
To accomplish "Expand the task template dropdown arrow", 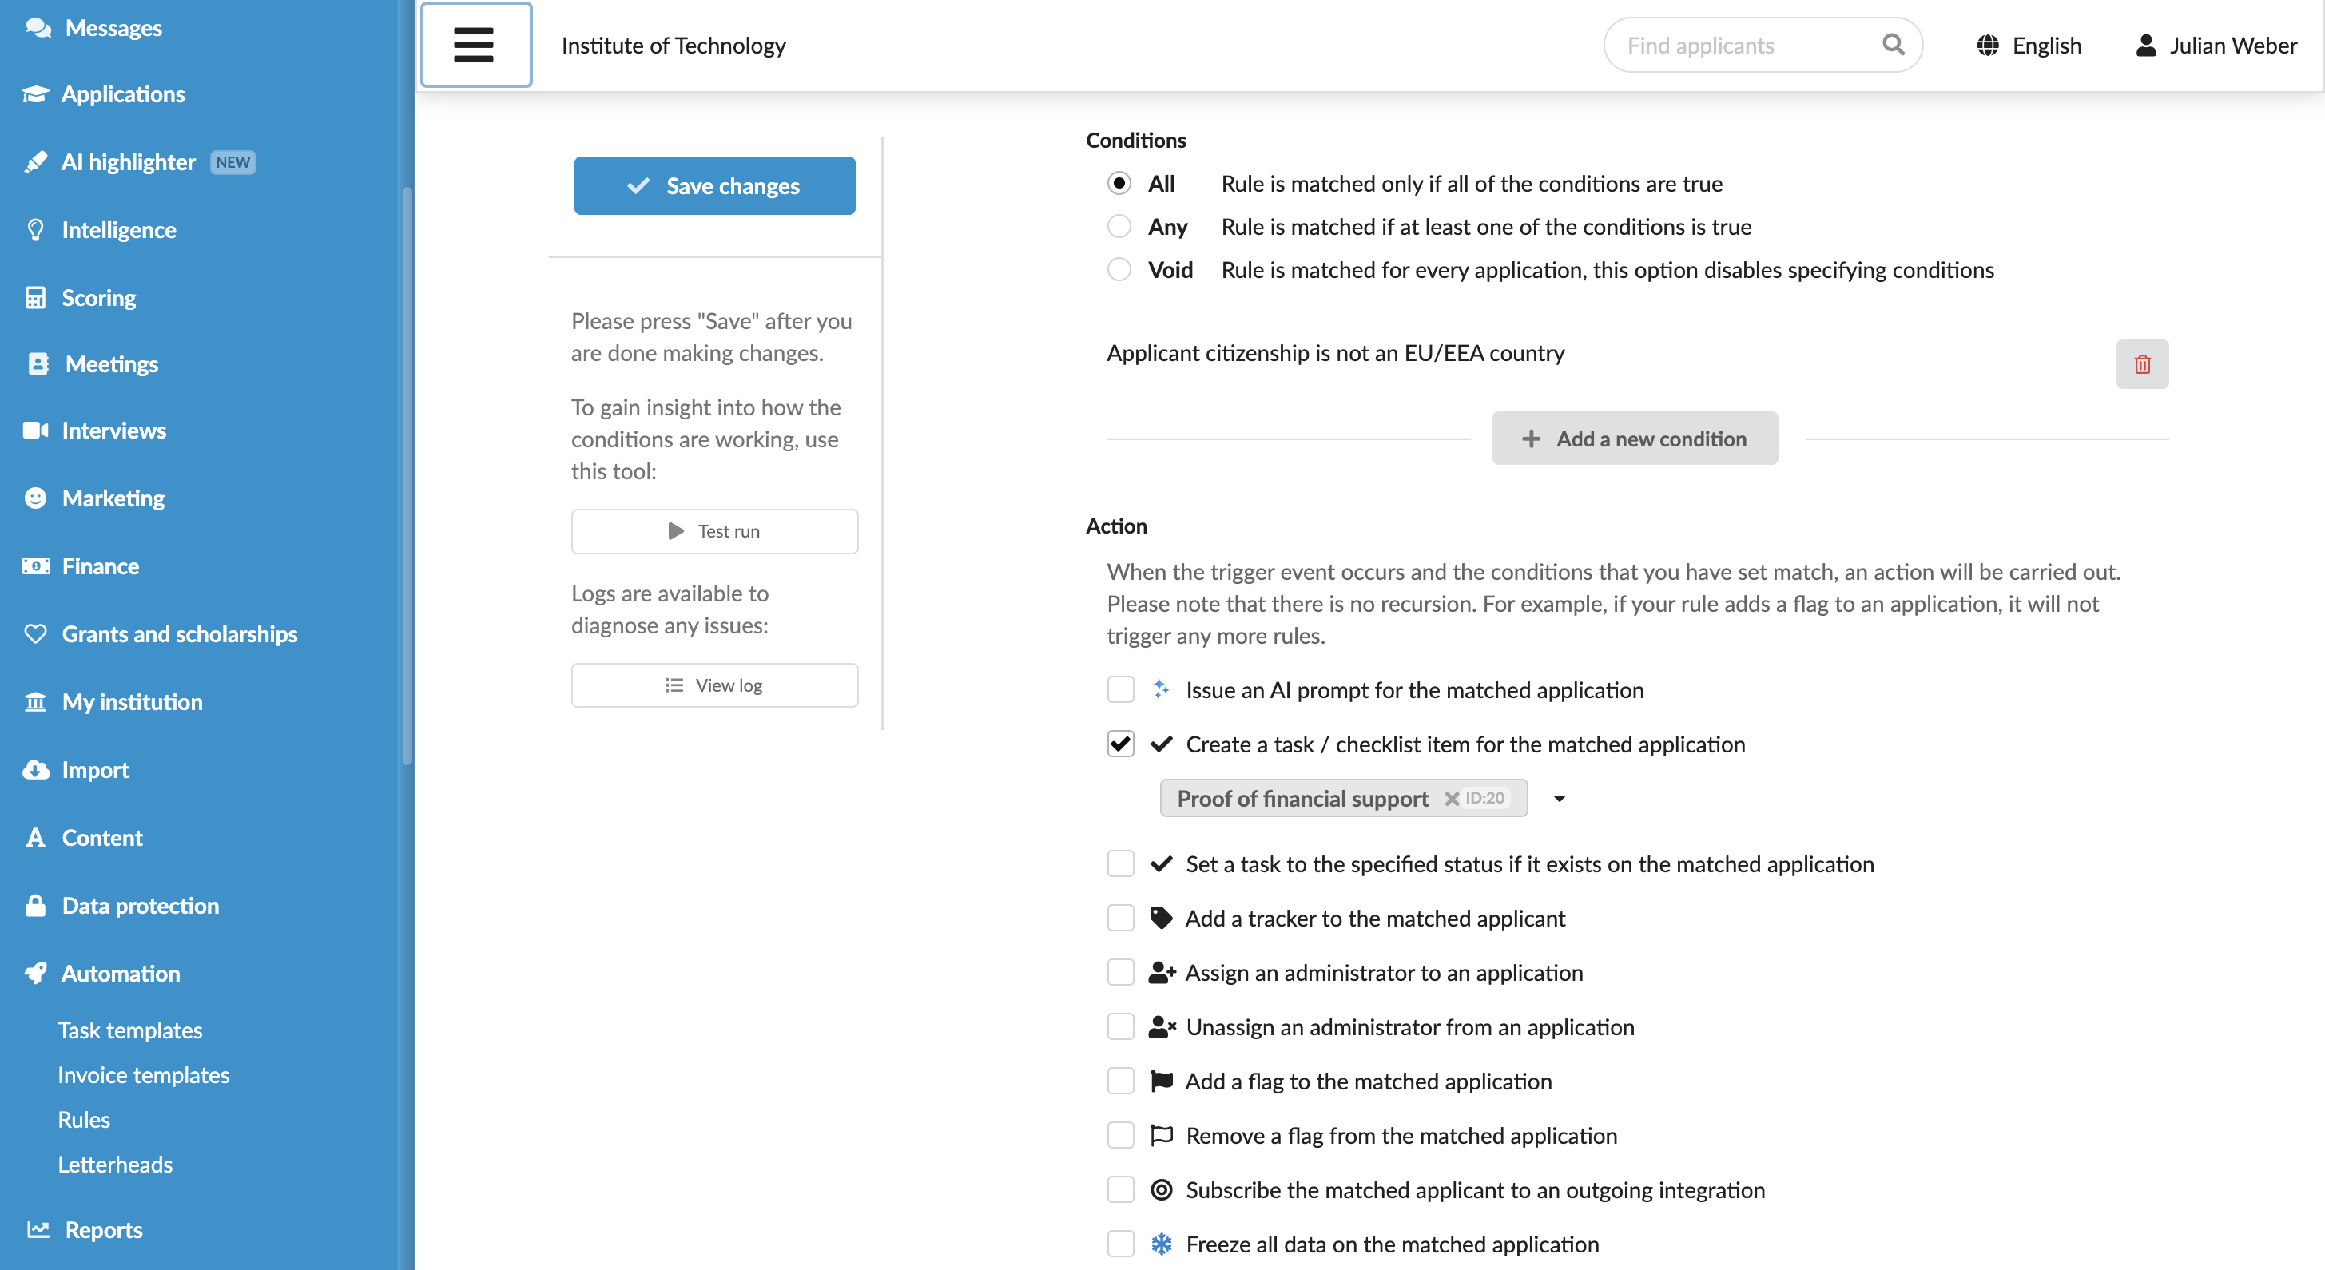I will (x=1559, y=798).
